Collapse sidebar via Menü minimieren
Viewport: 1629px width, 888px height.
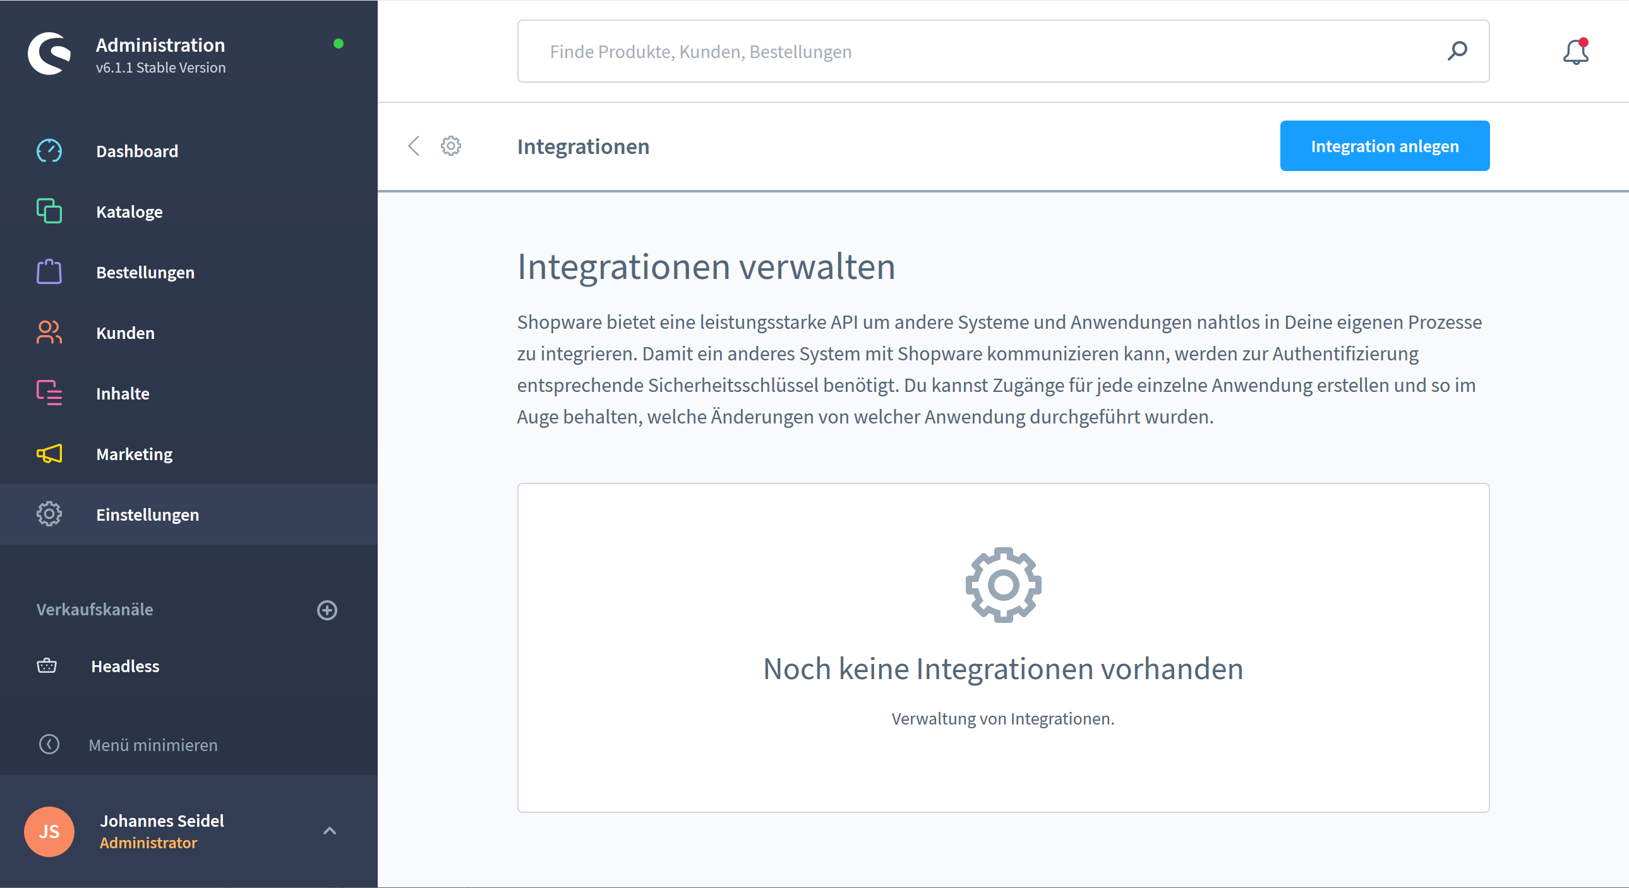[153, 745]
